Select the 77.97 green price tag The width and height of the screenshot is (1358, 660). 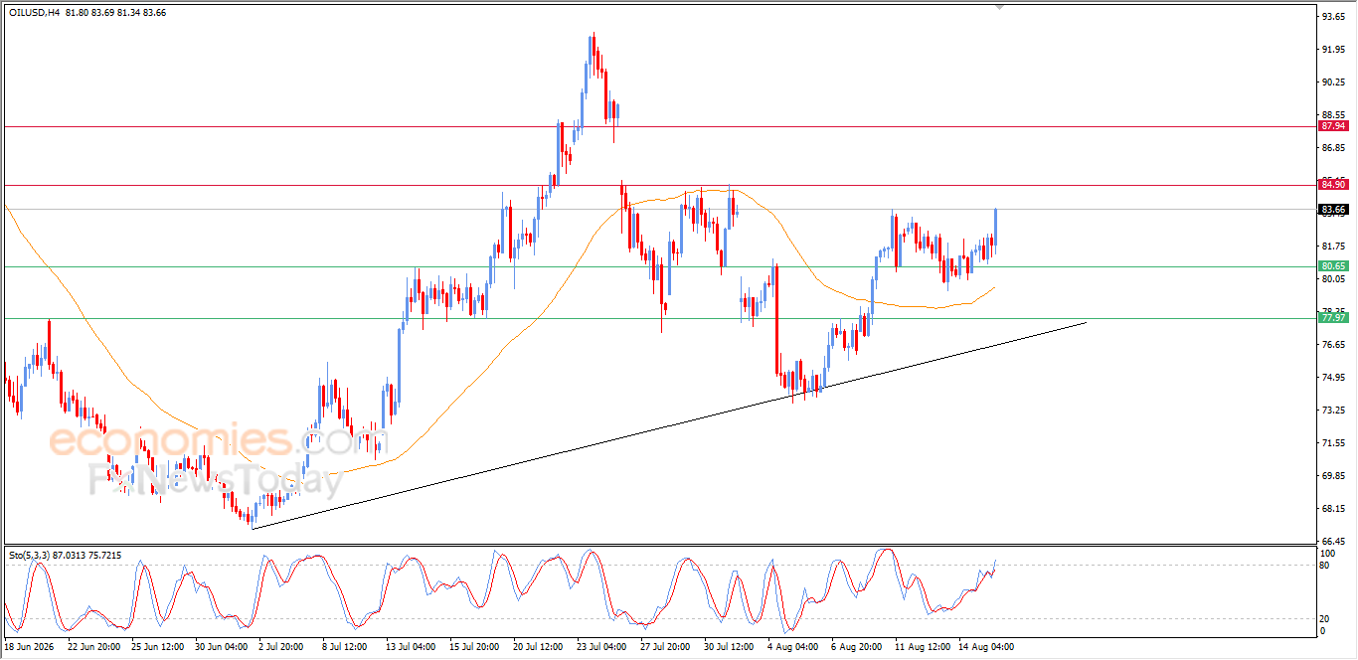point(1333,318)
